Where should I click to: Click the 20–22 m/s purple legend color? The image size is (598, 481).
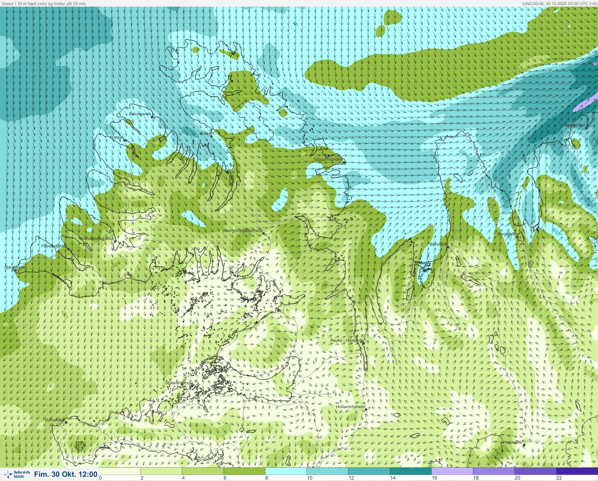535,471
